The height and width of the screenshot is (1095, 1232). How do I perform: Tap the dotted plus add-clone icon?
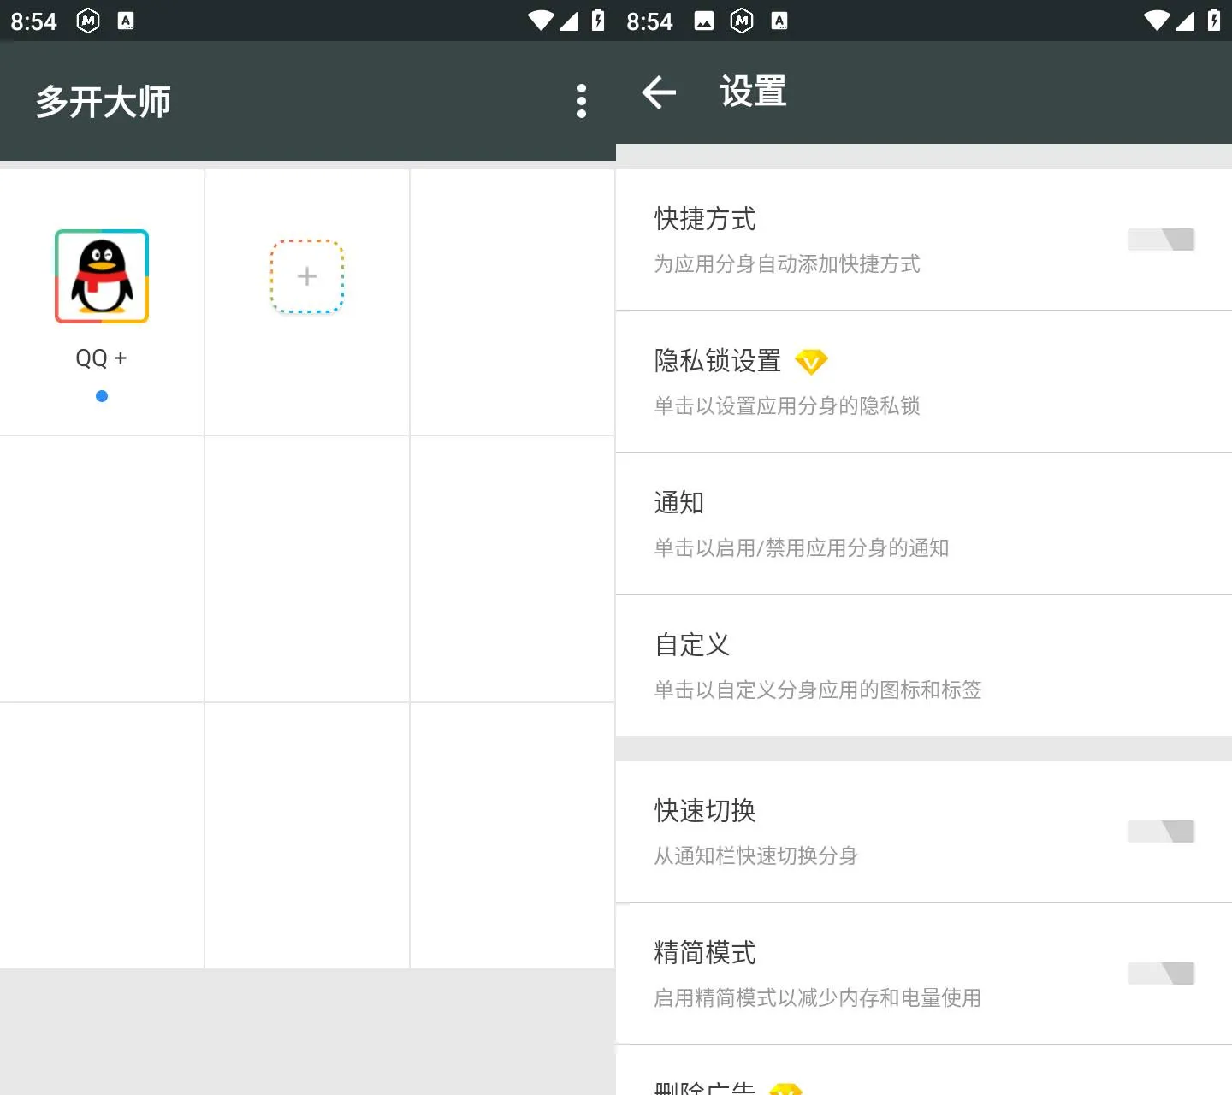pyautogui.click(x=307, y=276)
